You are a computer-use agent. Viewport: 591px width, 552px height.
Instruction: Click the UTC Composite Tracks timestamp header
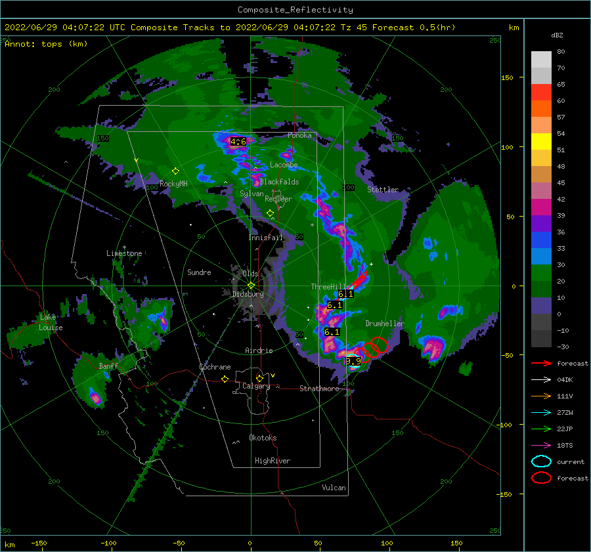point(230,28)
